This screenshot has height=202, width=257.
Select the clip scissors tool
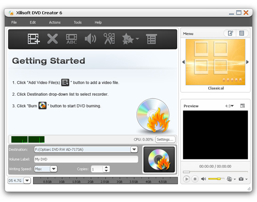109,39
